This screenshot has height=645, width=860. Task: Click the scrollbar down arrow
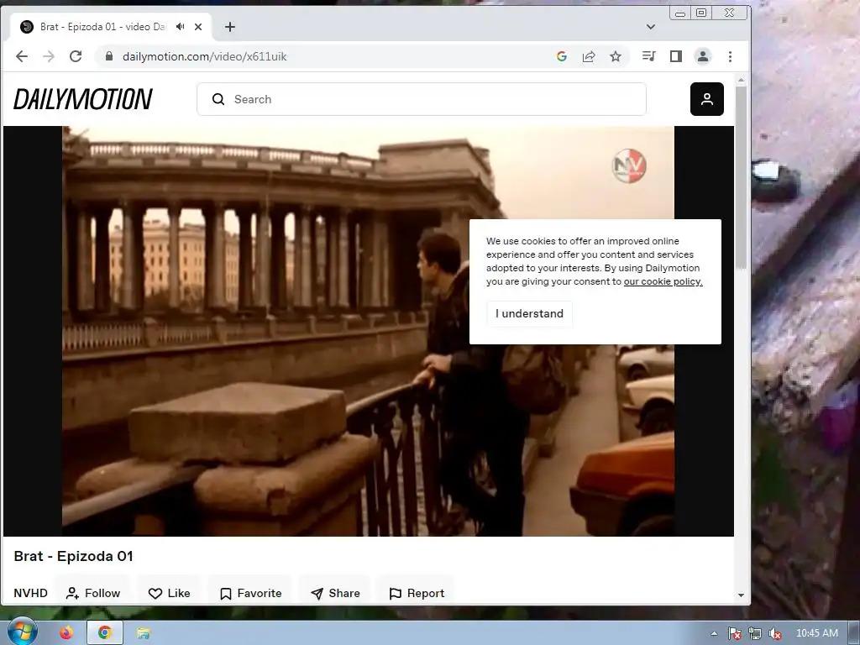pos(741,595)
